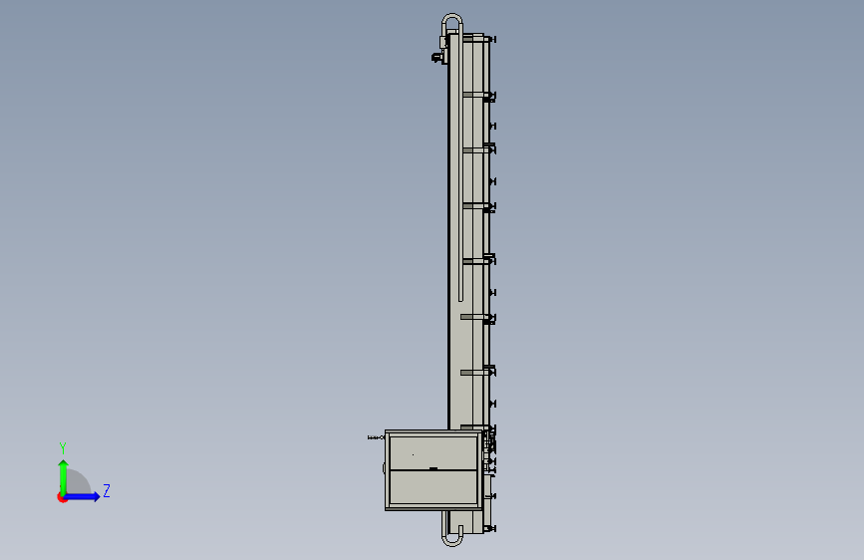Click the red X axis dot at the triad origin
The height and width of the screenshot is (560, 864).
(x=62, y=497)
